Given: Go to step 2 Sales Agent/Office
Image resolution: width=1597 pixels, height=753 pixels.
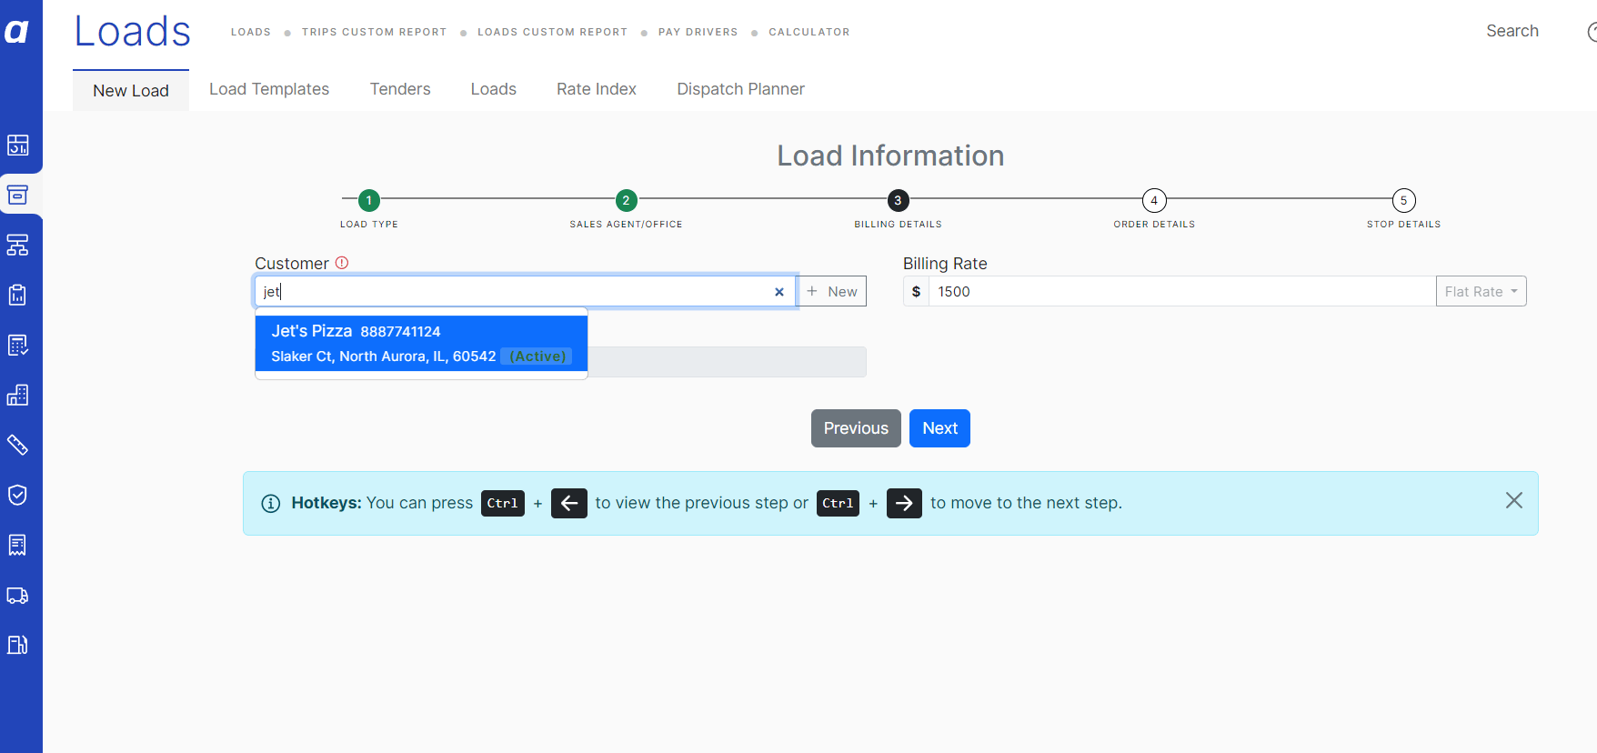Looking at the screenshot, I should [626, 200].
